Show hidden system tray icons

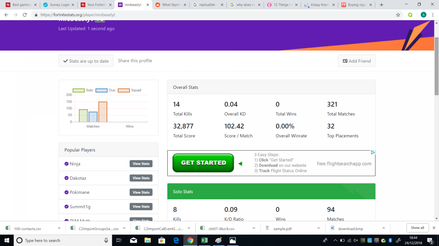click(x=335, y=240)
